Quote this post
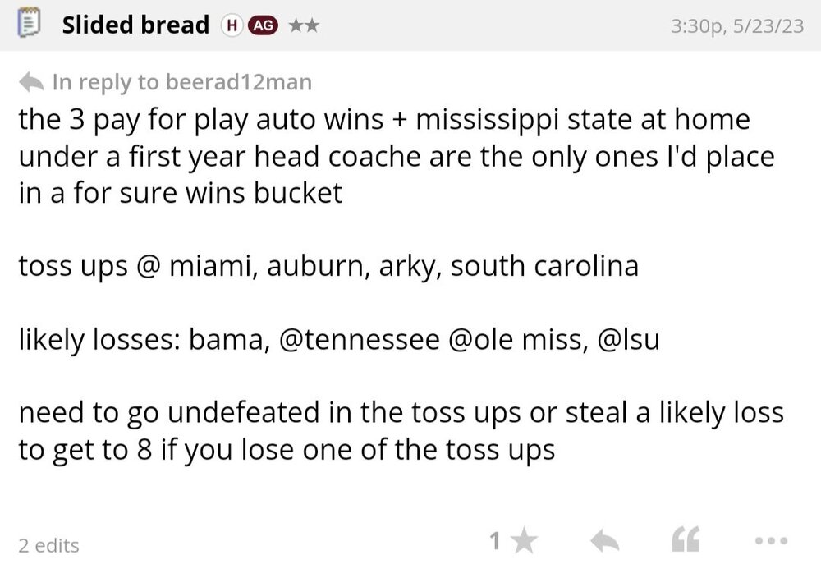The image size is (821, 578). tap(685, 541)
